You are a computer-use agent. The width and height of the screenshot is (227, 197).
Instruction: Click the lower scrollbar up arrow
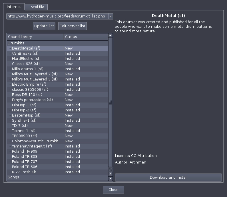(x=110, y=174)
